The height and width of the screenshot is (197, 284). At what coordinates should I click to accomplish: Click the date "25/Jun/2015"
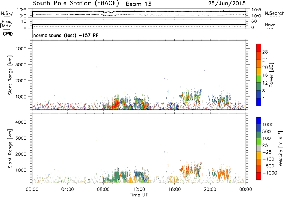click(x=227, y=4)
